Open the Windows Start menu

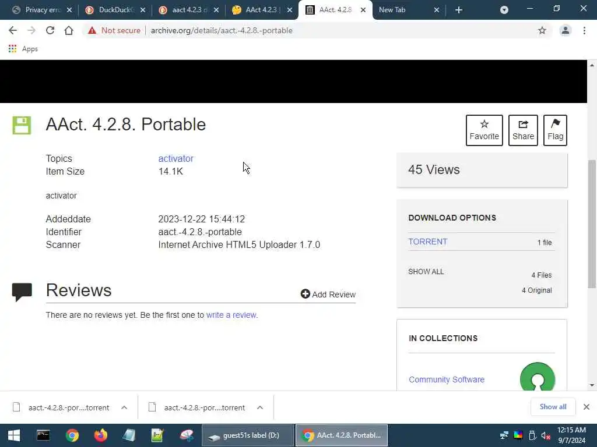tap(14, 435)
